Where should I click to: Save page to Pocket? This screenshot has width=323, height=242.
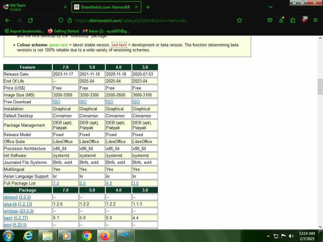click(270, 20)
